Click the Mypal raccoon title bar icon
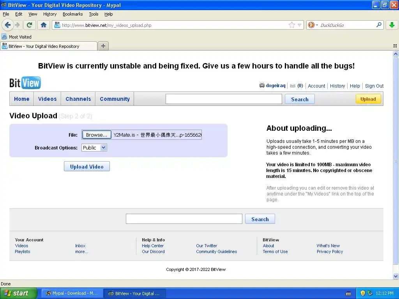Viewport: 399px width, 299px height. (4, 5)
